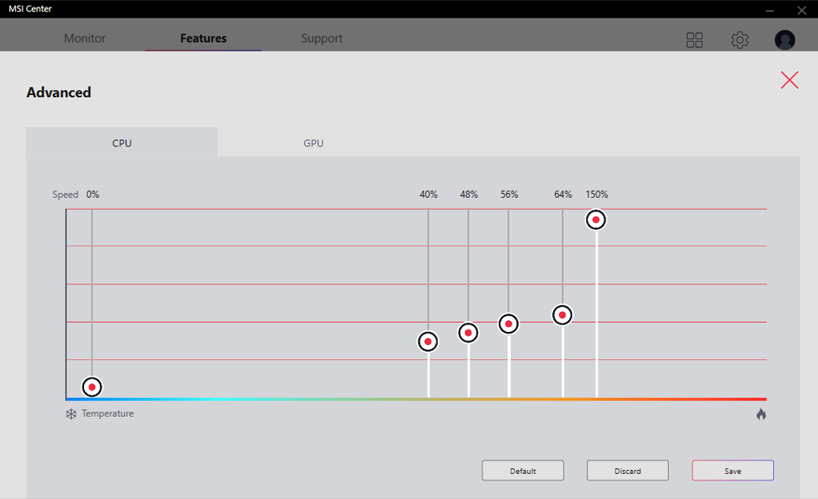Select the 0% fan speed point

click(x=92, y=387)
